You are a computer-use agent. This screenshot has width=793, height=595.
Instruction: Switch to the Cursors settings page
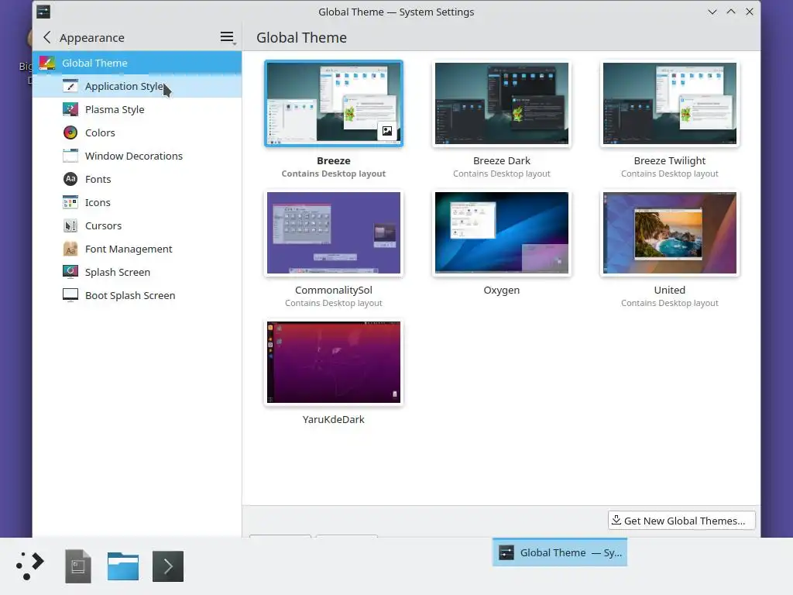click(x=137, y=225)
